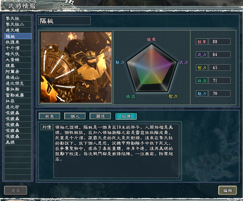Switch to the 狀態 tab
Screen dimensions: 243x201
click(x=50, y=116)
